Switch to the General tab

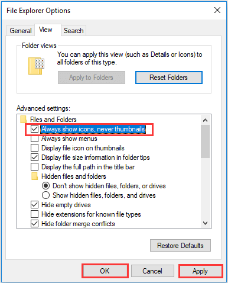tap(21, 31)
